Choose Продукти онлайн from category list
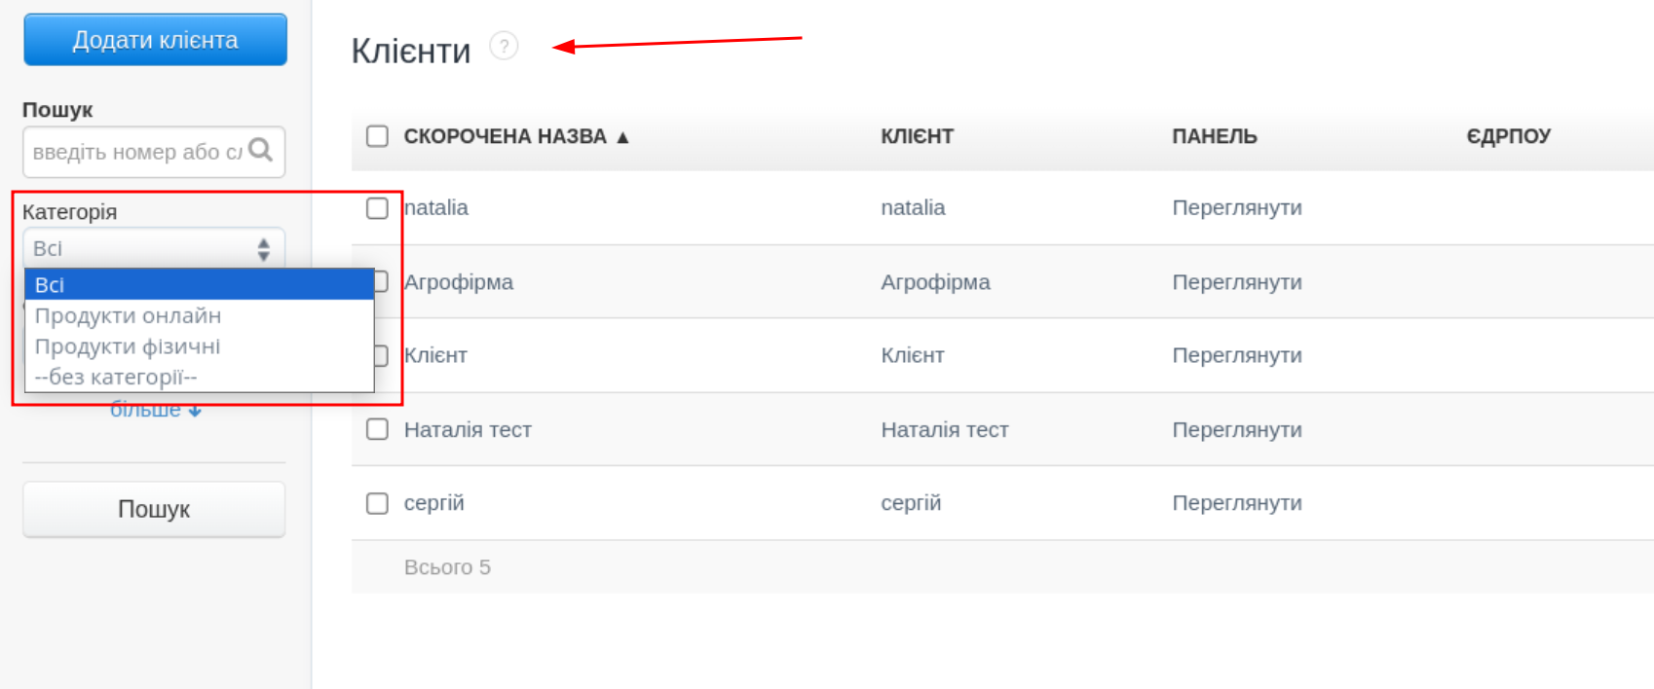 click(129, 316)
